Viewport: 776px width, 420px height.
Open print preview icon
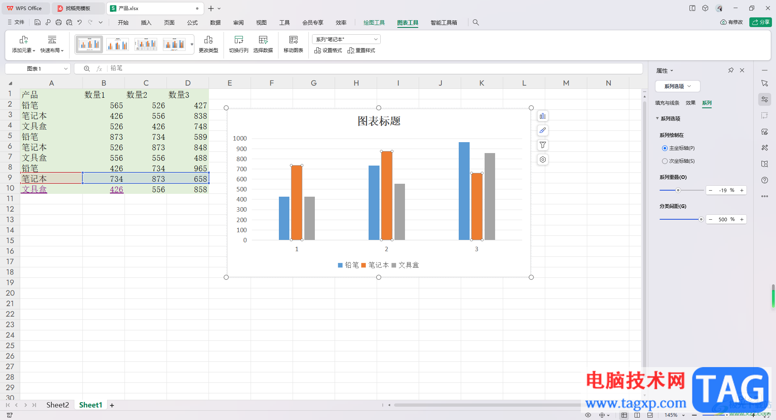click(x=69, y=23)
